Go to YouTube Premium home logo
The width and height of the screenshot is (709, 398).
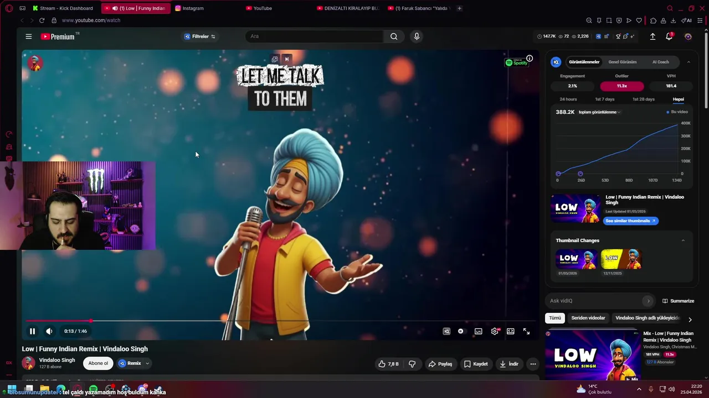[58, 36]
